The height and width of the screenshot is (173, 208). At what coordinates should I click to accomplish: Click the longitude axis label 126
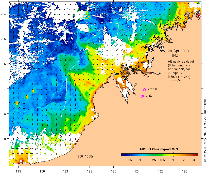click(x=185, y=171)
